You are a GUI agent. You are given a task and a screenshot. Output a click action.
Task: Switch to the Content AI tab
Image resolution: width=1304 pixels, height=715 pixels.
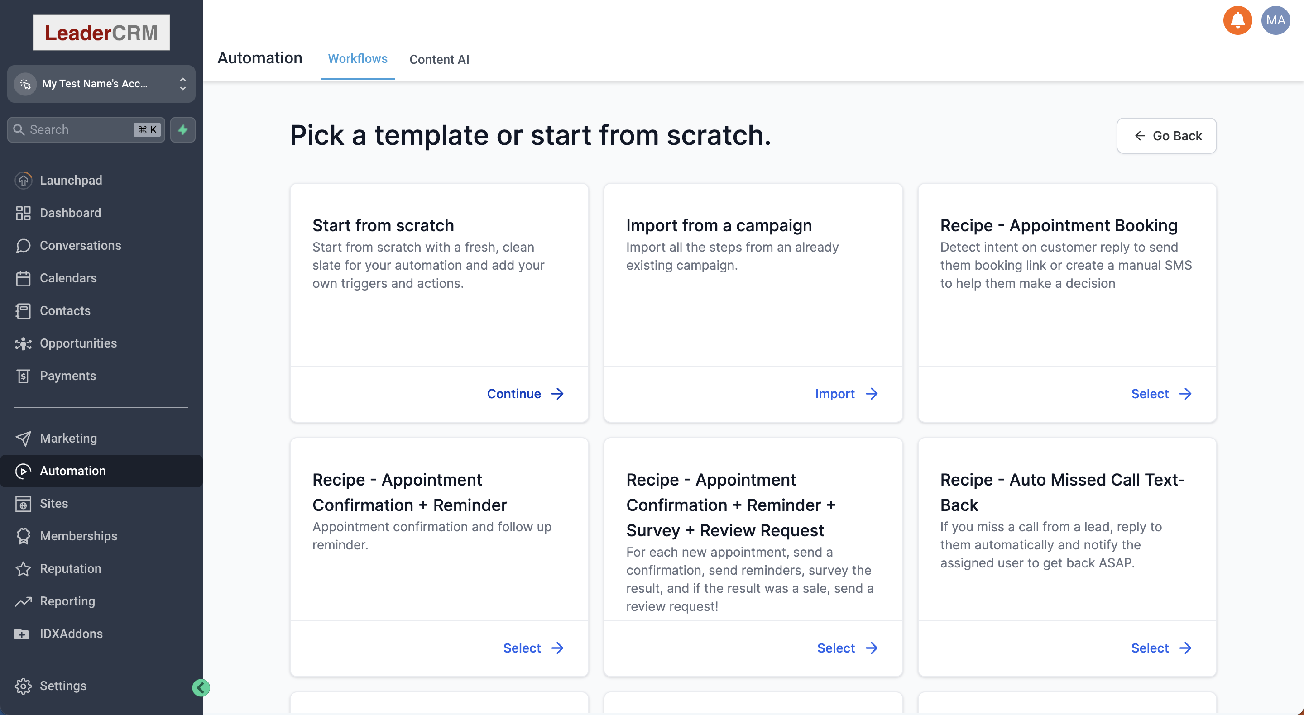(x=439, y=59)
